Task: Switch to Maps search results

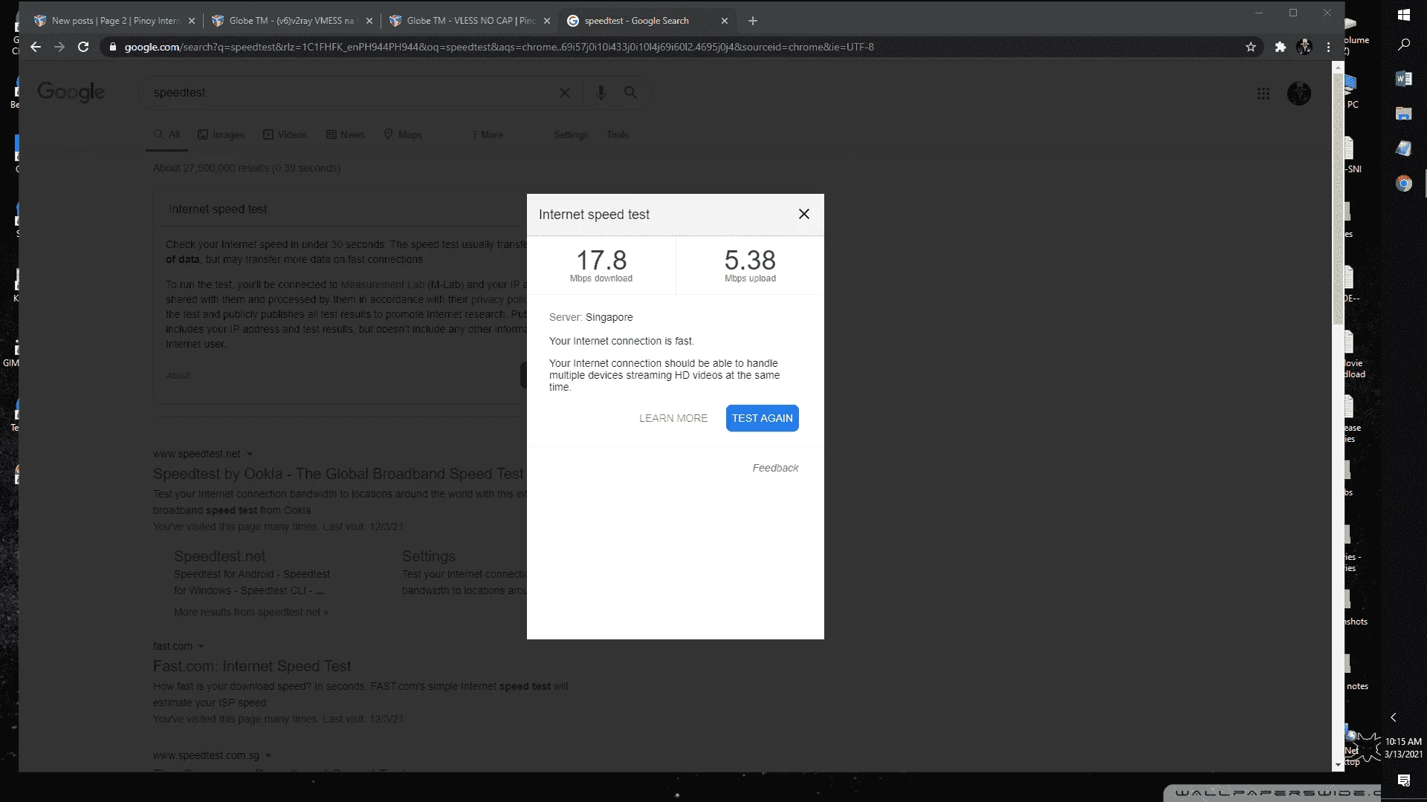Action: pos(402,134)
